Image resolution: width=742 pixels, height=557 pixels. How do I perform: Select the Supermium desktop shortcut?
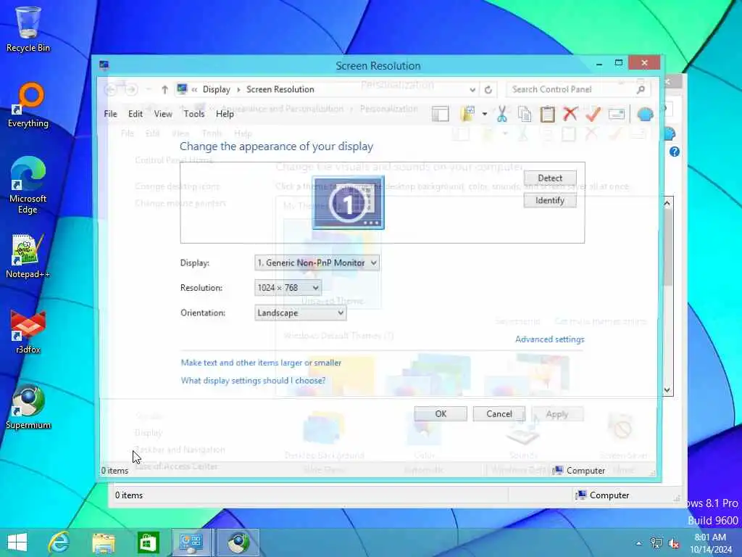click(28, 407)
